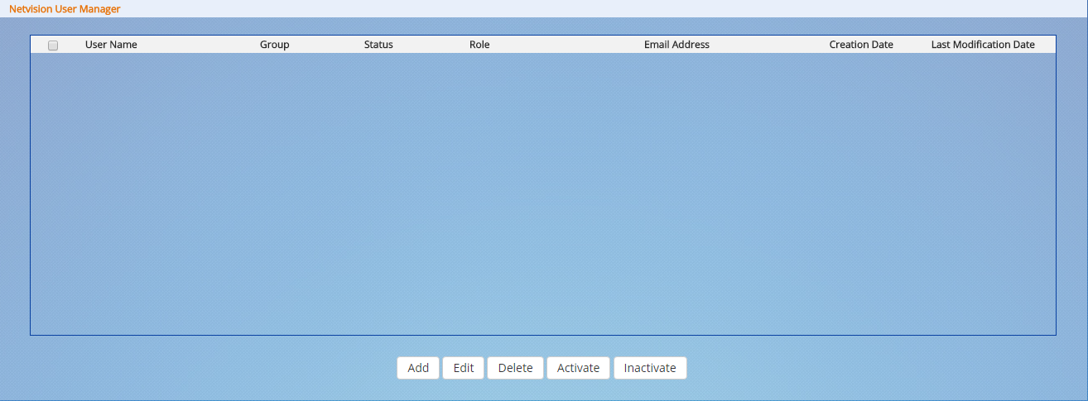
Task: Select the Role column header
Action: point(479,45)
